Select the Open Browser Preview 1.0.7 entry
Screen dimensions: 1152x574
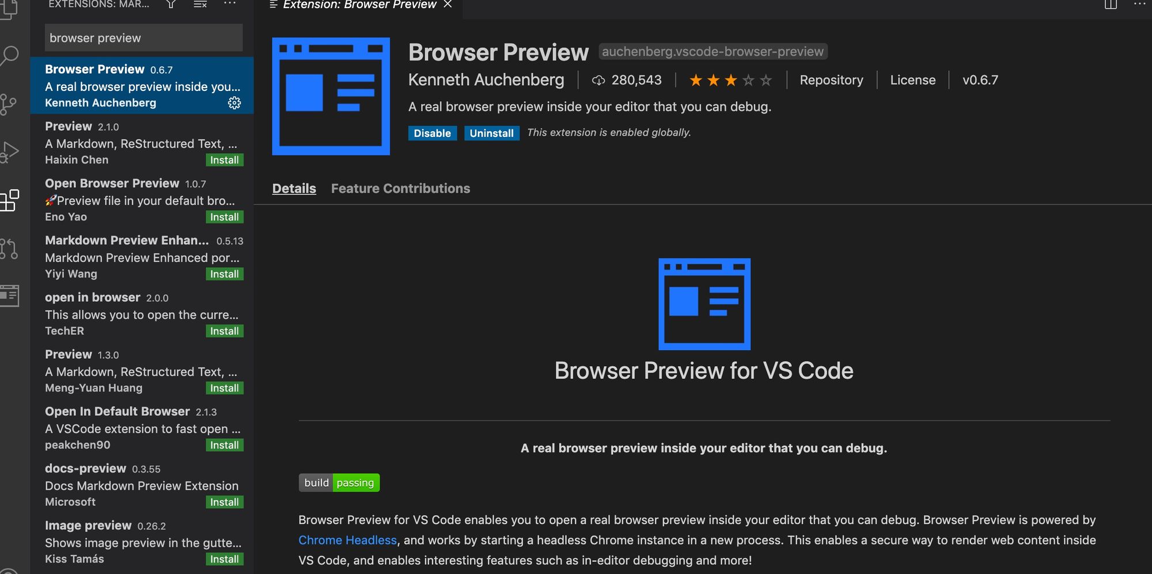pos(142,199)
